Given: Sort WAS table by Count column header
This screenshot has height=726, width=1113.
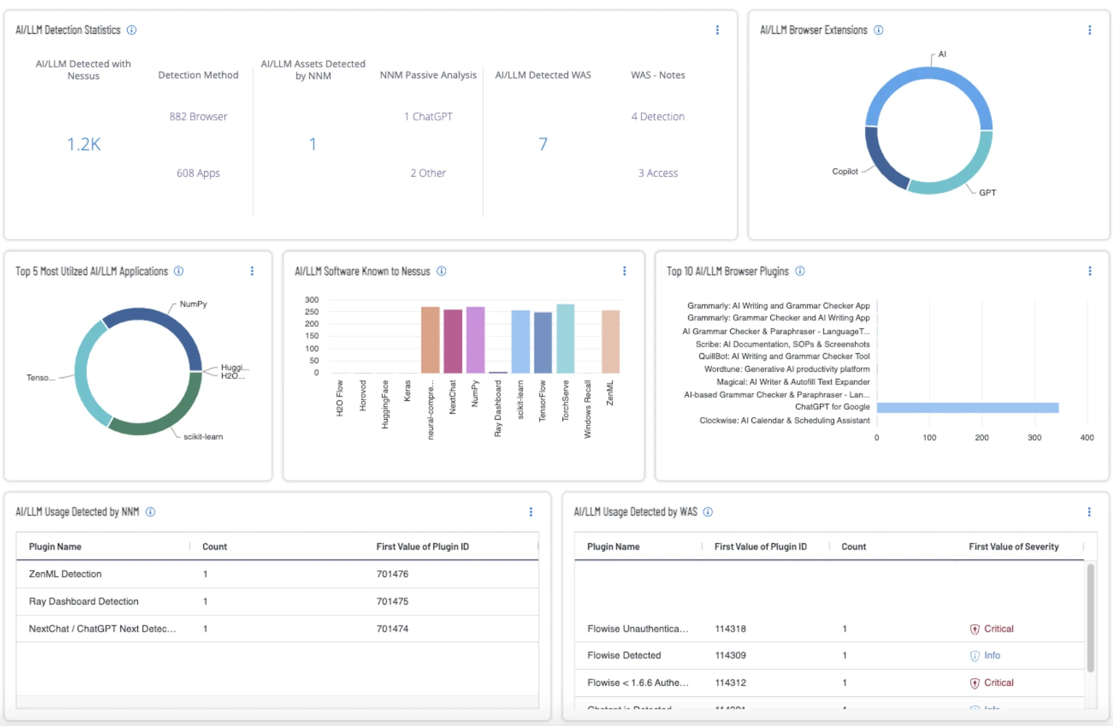Looking at the screenshot, I should pos(854,547).
